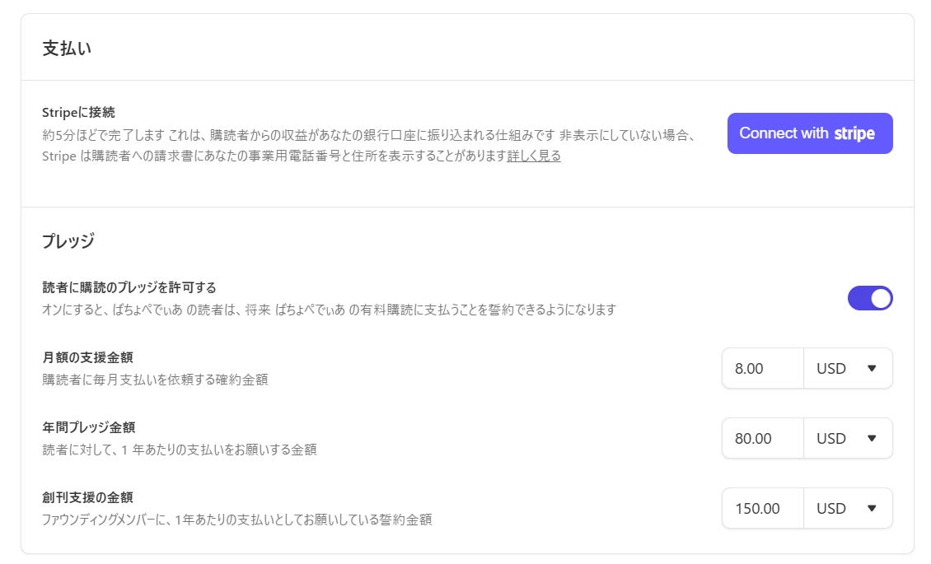Select description 購読者に毎月支払いを依頼する確約金額

click(x=155, y=380)
